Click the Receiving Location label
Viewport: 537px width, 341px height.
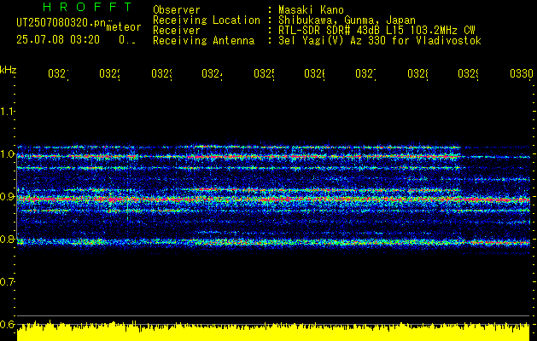(207, 20)
